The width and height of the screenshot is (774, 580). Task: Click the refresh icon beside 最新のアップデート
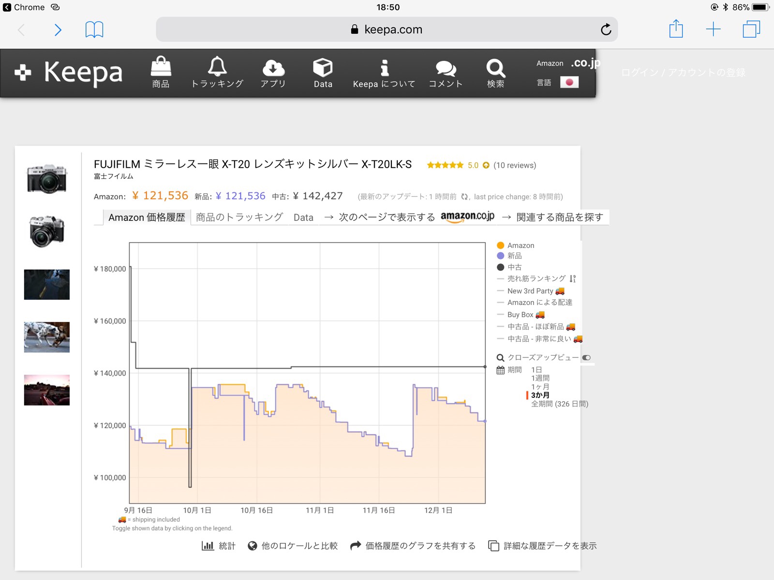[464, 197]
